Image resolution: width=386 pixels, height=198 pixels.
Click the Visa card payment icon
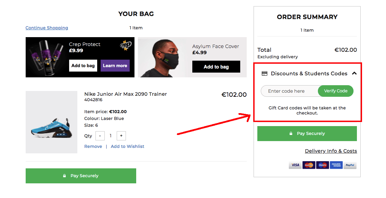click(295, 165)
